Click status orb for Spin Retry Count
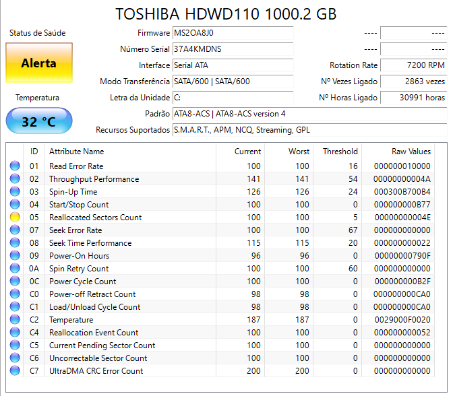Screen dimensions: 453x396 tap(15, 269)
